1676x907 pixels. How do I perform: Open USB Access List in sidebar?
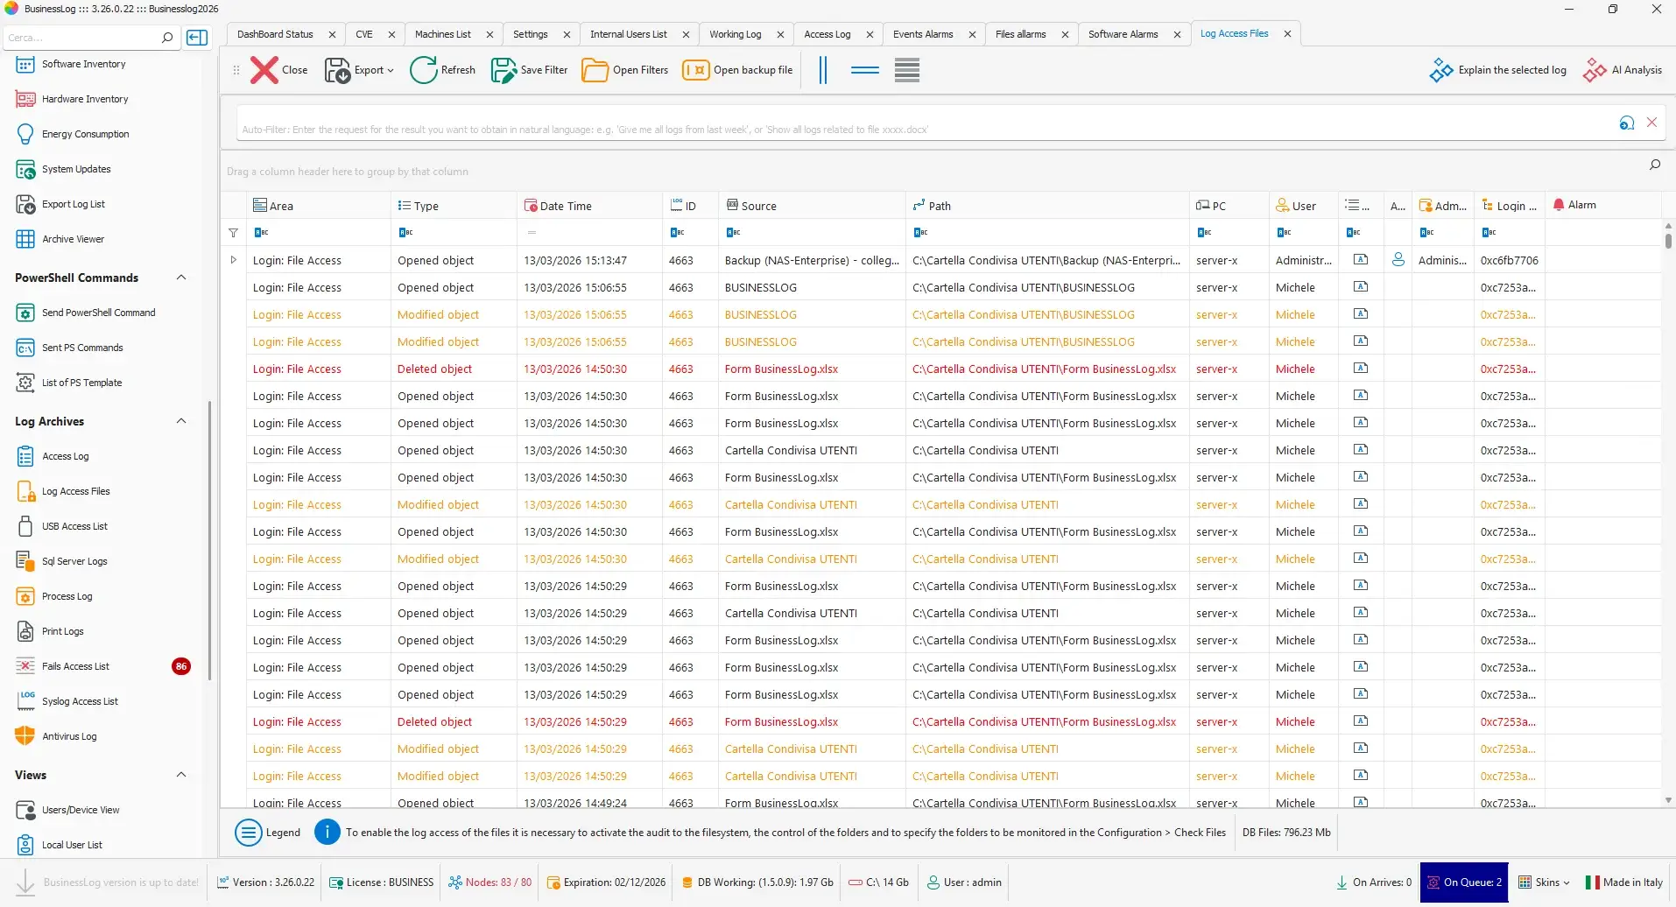tap(74, 526)
